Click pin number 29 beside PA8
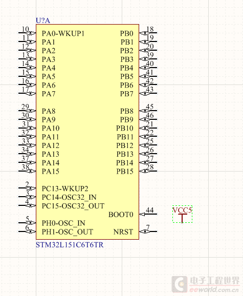Screen dimensions: 243x296 tap(25, 107)
